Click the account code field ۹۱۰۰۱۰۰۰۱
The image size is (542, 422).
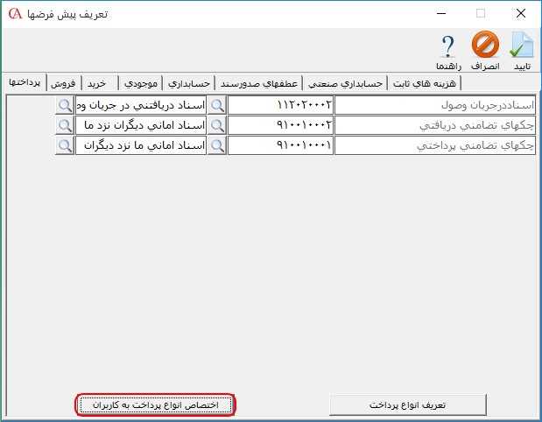click(x=280, y=144)
